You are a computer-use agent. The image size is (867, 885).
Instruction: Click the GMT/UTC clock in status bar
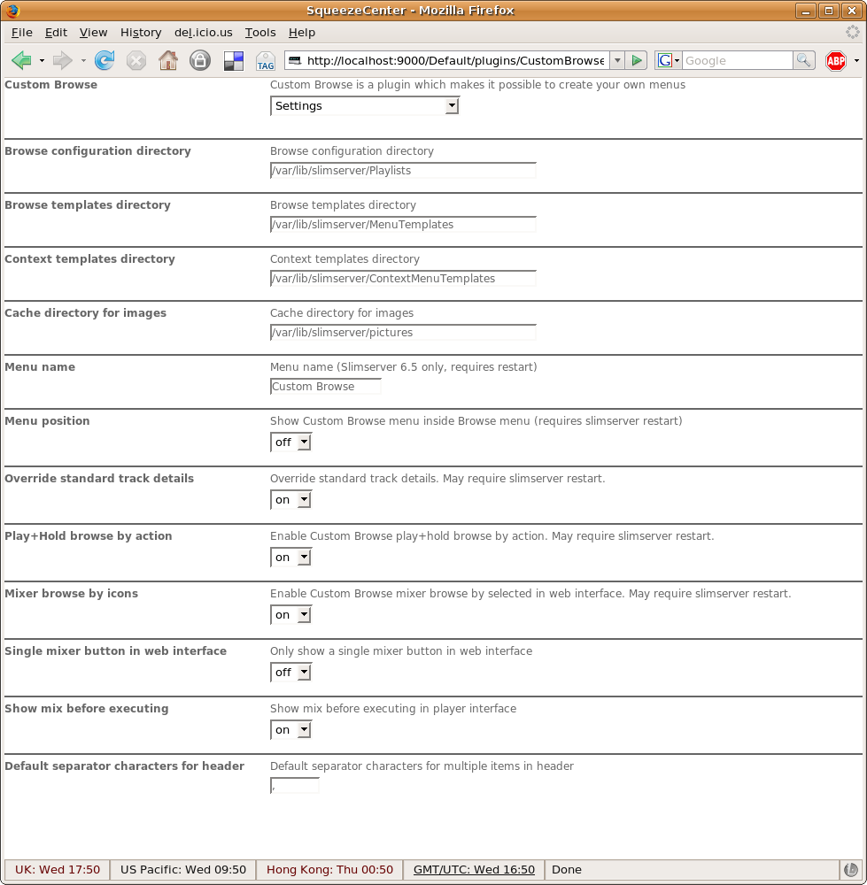[x=474, y=869]
